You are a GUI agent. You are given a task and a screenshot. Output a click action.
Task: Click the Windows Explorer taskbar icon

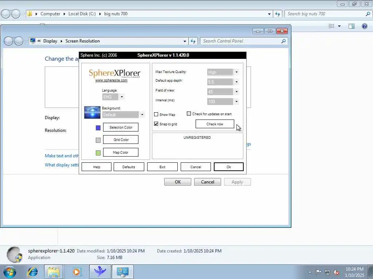(x=54, y=272)
